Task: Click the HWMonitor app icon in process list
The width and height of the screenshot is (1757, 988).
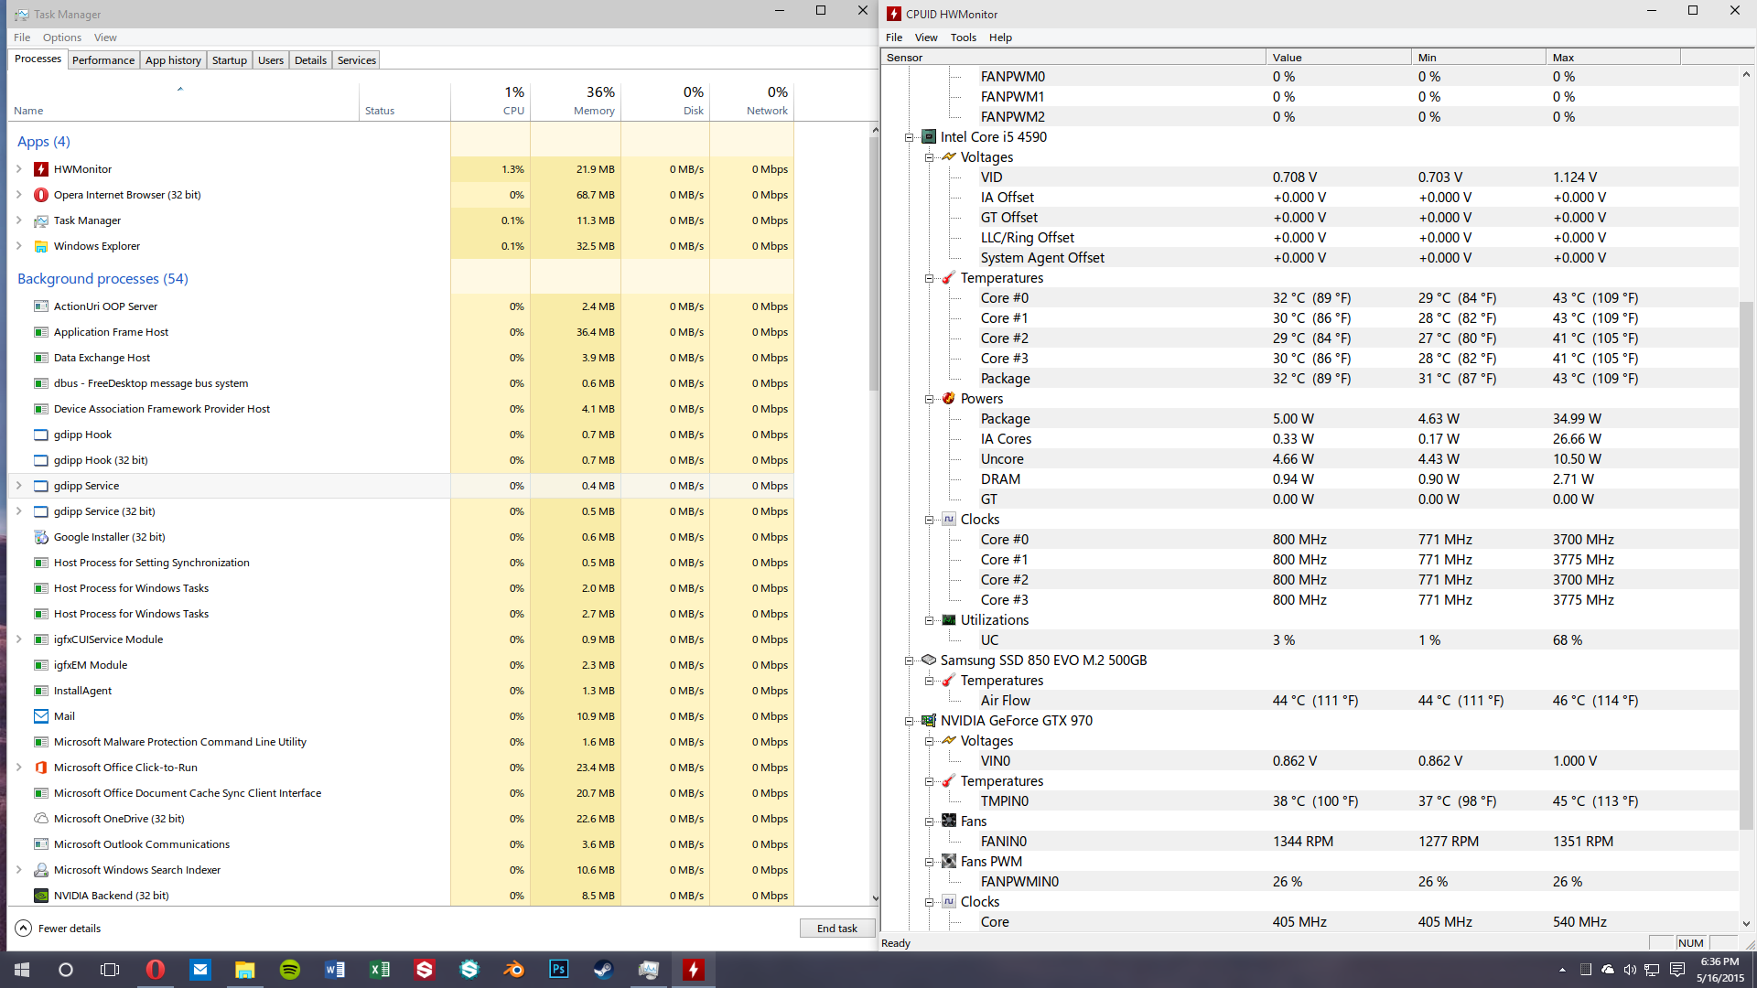Action: 40,169
